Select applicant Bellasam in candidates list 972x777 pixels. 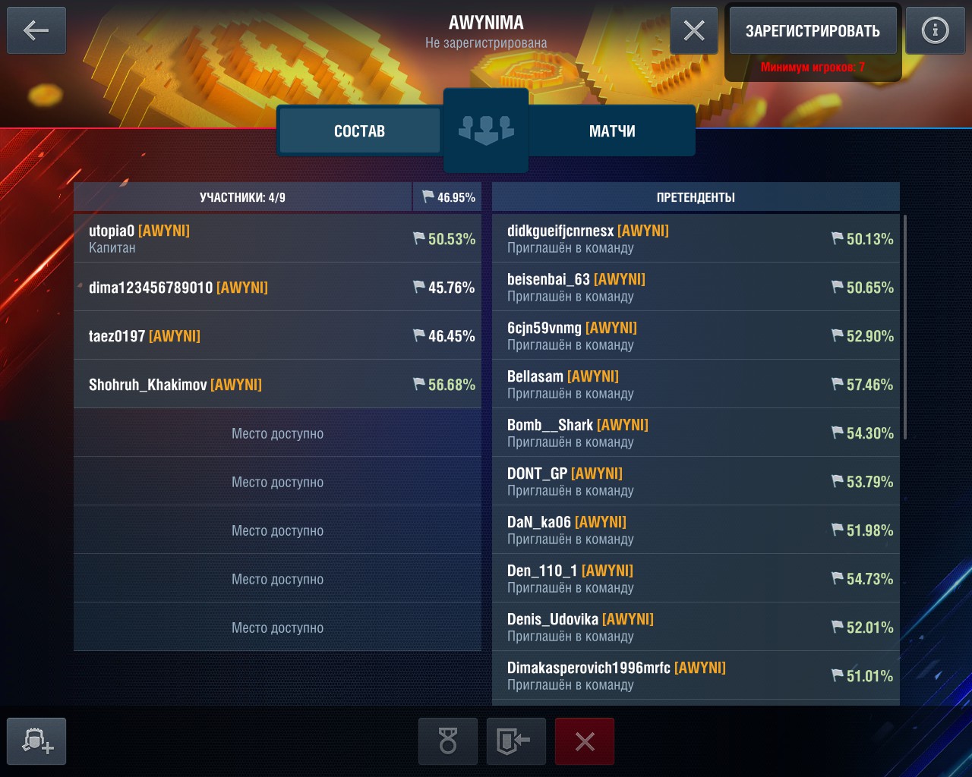pos(696,384)
